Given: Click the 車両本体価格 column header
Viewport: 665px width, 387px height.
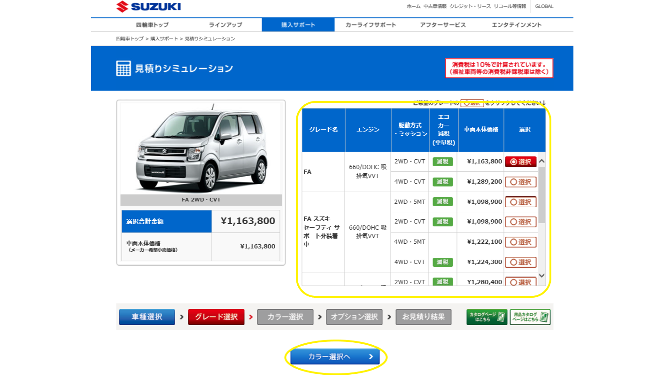Looking at the screenshot, I should [481, 130].
